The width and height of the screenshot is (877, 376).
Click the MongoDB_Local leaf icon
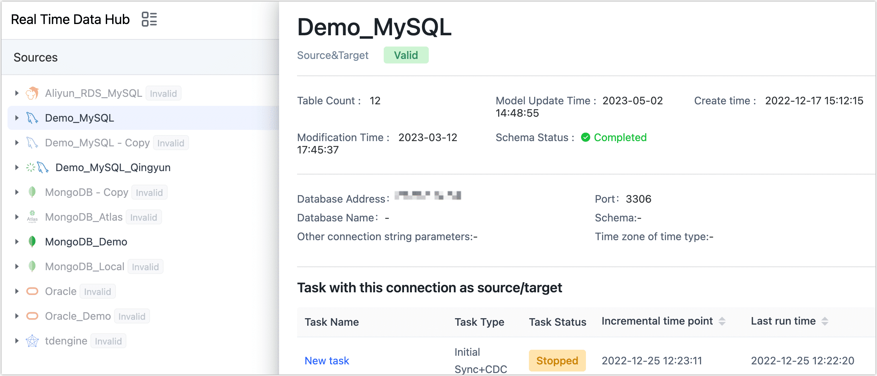click(x=32, y=266)
